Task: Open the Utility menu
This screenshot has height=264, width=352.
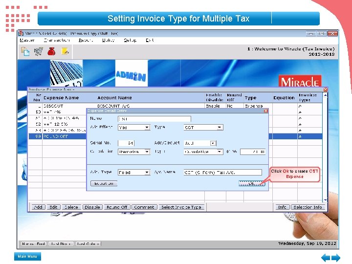Action: 108,40
